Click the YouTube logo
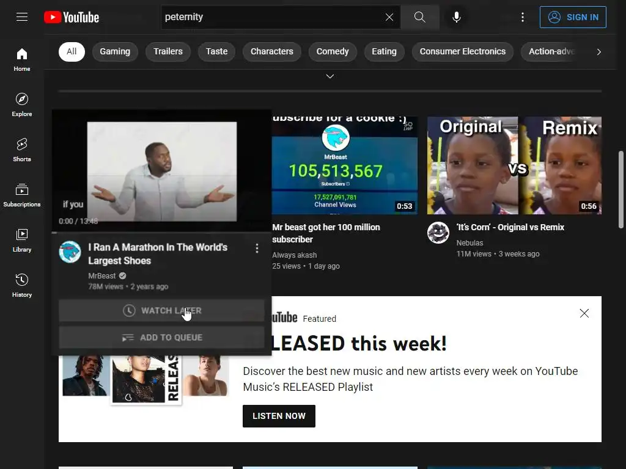The width and height of the screenshot is (626, 469). [x=72, y=17]
